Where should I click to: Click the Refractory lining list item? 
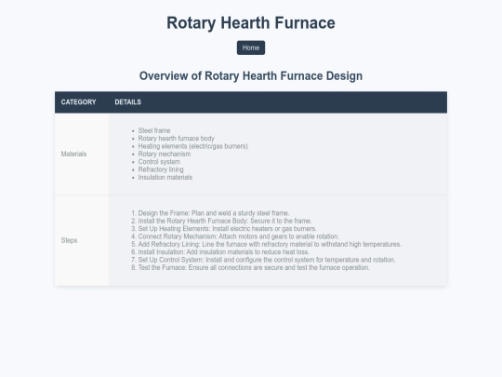click(161, 169)
